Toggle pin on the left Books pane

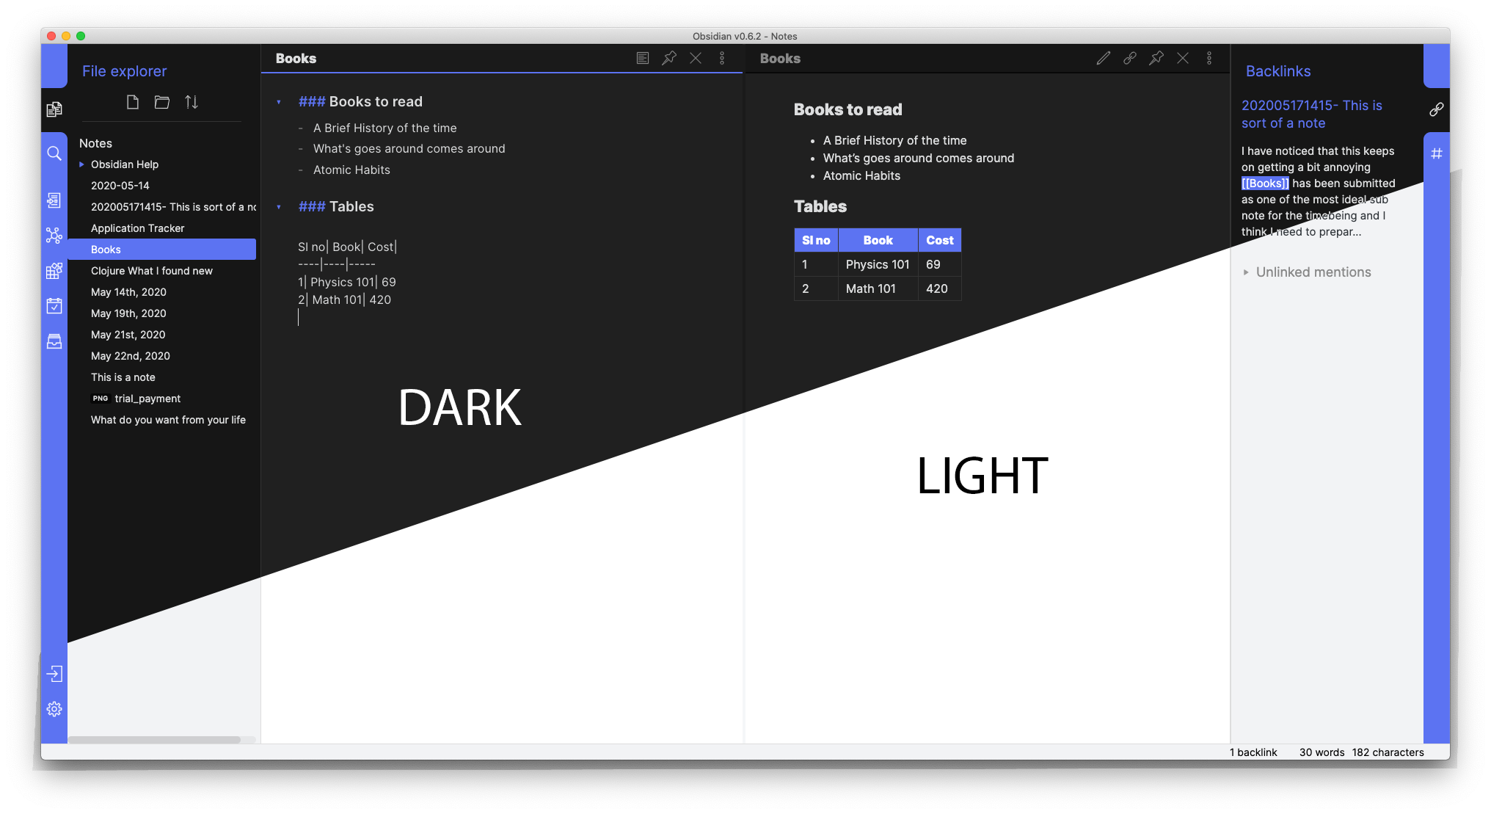pos(669,58)
